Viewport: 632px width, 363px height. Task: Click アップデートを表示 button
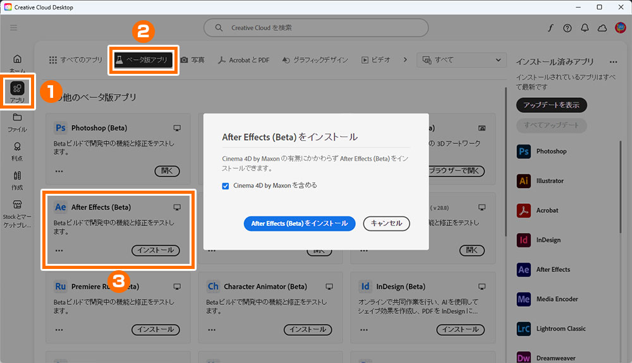[551, 105]
